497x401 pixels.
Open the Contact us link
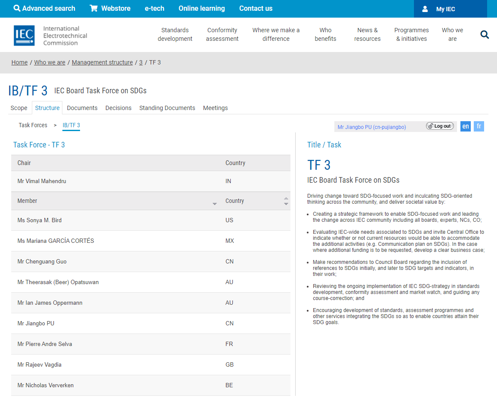[256, 9]
